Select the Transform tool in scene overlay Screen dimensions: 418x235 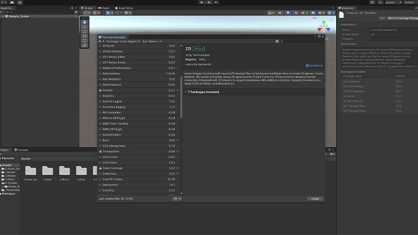85,46
